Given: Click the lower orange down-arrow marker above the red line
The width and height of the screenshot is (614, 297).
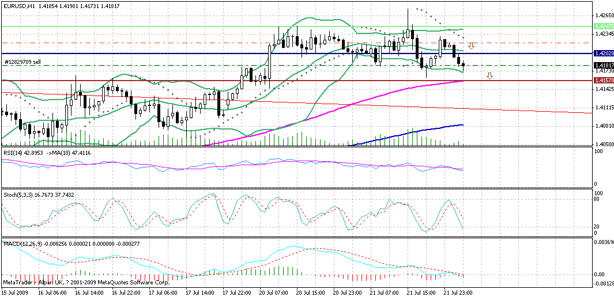Looking at the screenshot, I should coord(489,76).
